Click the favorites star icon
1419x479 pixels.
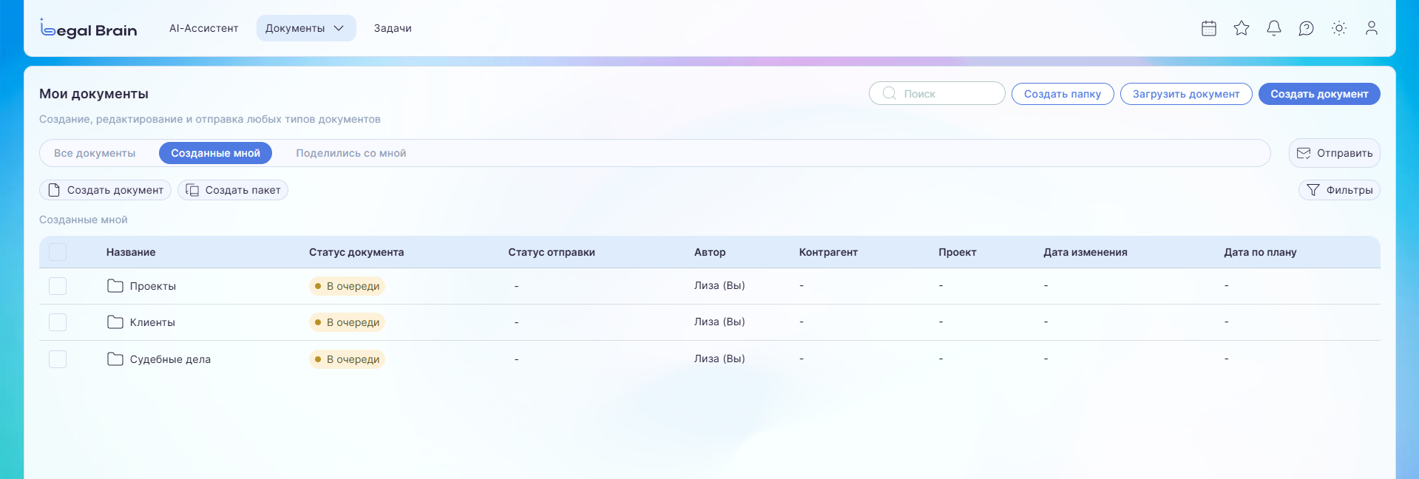click(1242, 28)
